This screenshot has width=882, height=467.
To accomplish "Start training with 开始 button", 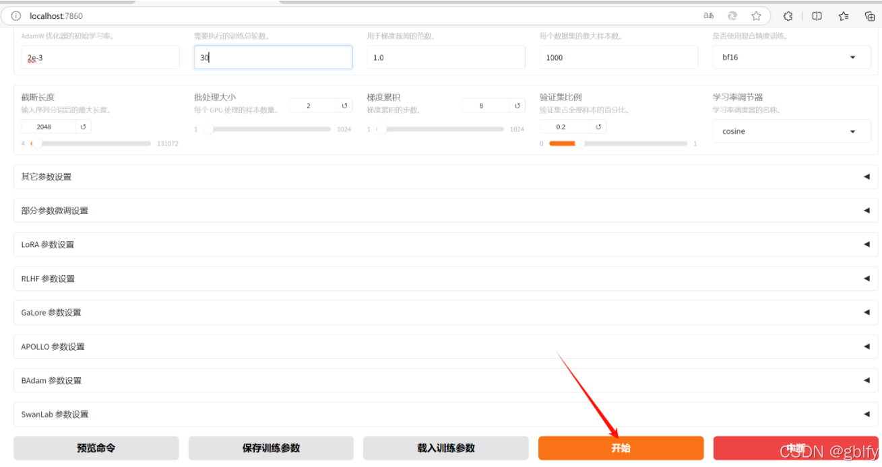I will 621,448.
